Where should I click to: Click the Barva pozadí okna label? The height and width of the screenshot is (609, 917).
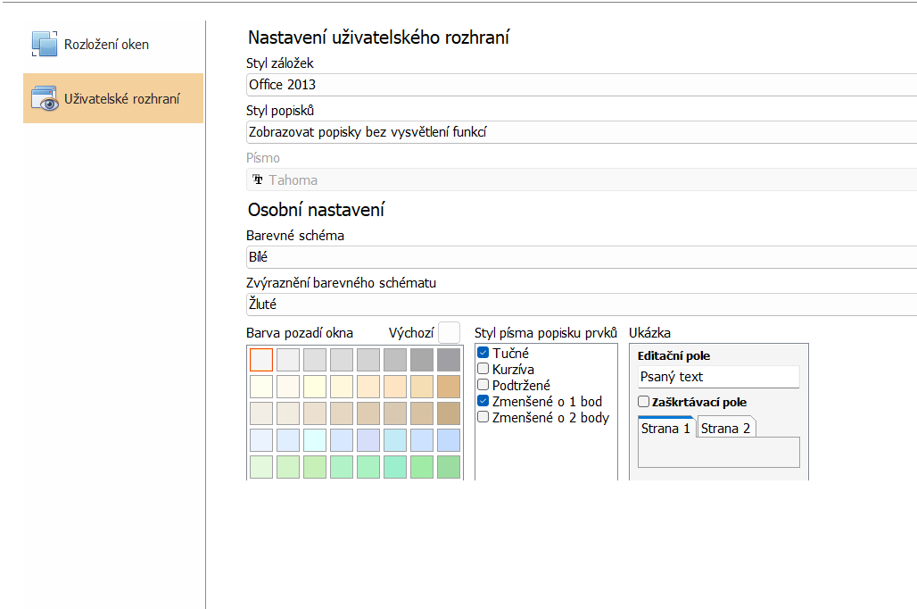pos(300,333)
